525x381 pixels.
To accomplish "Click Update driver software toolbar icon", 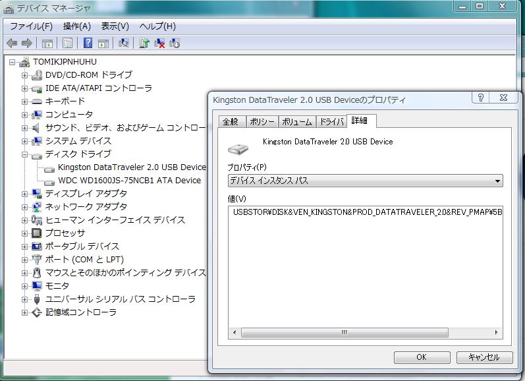I will pyautogui.click(x=144, y=43).
